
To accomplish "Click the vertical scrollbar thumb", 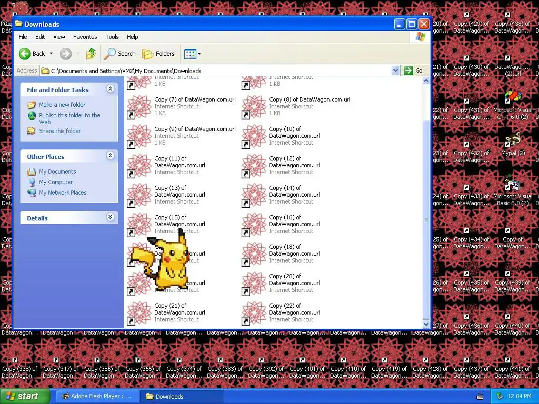I will tap(426, 220).
